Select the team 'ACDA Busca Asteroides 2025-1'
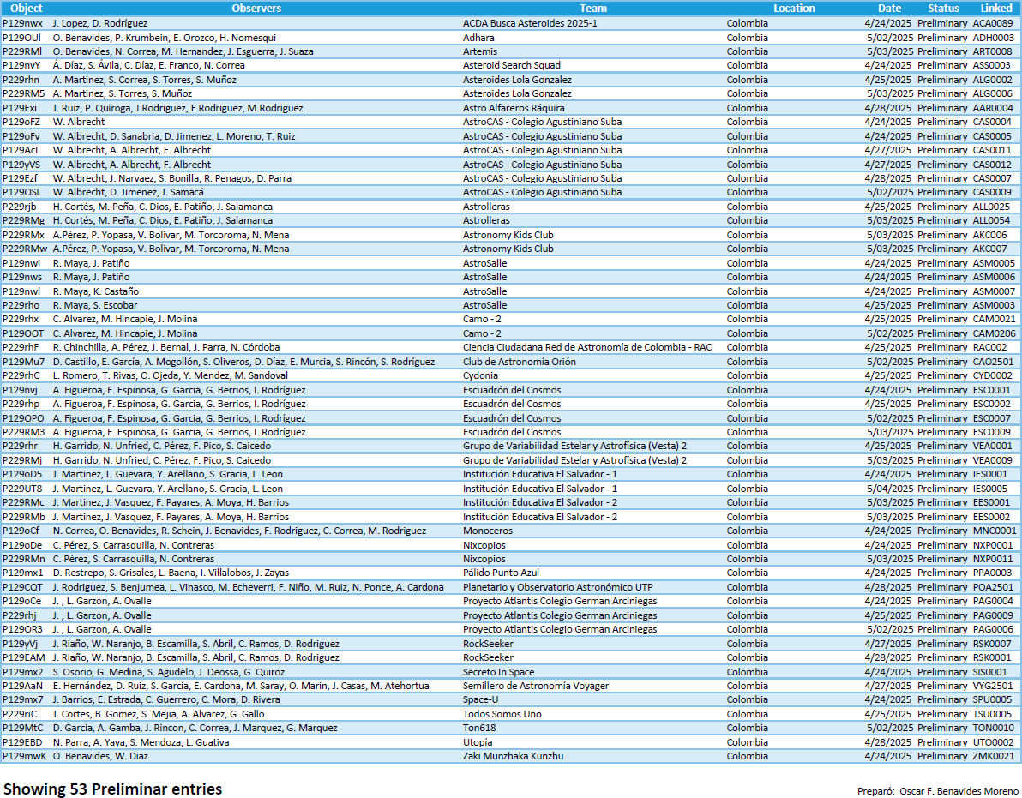 pyautogui.click(x=530, y=23)
